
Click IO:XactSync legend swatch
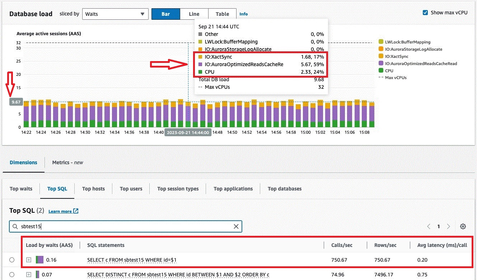(381, 56)
